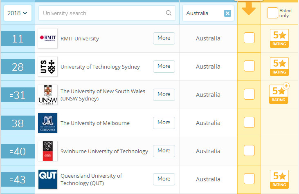This screenshot has width=299, height=194.
Task: Click the RMIT University logo
Action: pos(47,38)
